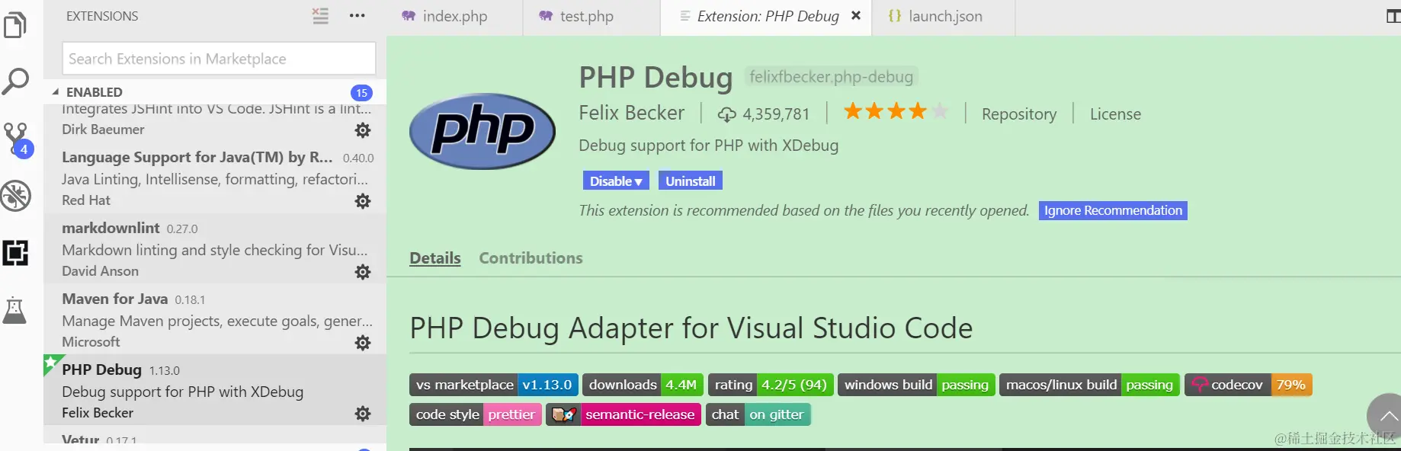Open the Search view in activity bar
Screen dimensions: 1401x451
15,81
